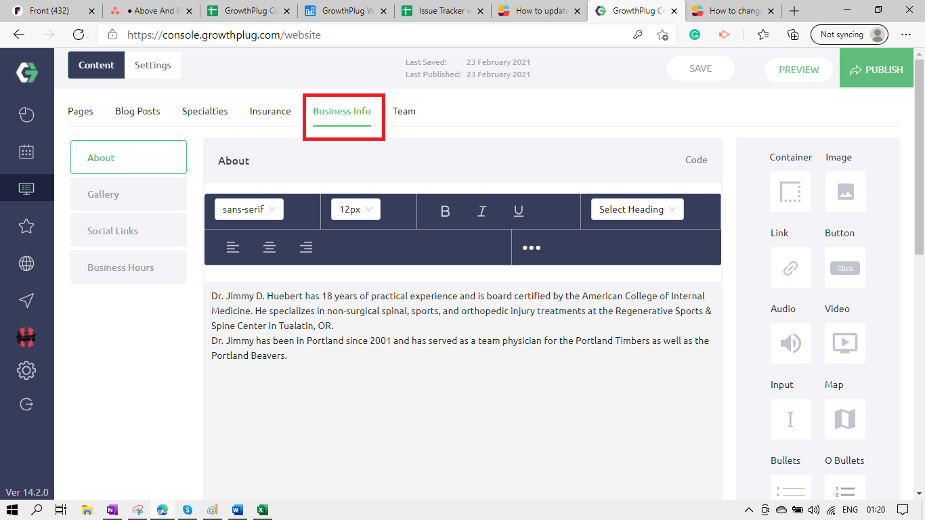Select the Audio element icon
This screenshot has height=520, width=925.
click(790, 343)
